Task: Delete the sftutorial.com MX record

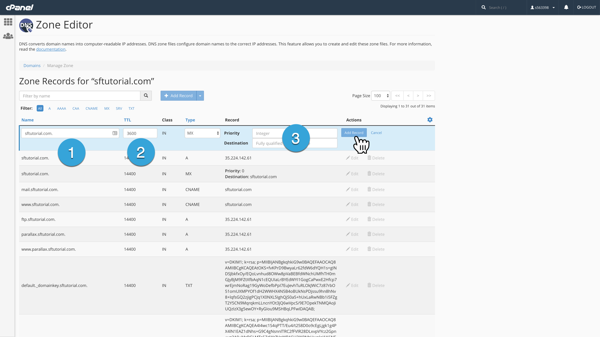Action: pyautogui.click(x=376, y=174)
